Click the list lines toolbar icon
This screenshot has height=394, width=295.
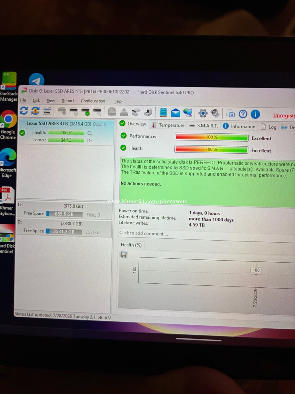click(x=47, y=111)
